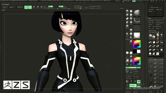Image resolution: width=166 pixels, height=93 pixels.
Task: Click the Scale transform mode icon
Action: coord(38,7)
